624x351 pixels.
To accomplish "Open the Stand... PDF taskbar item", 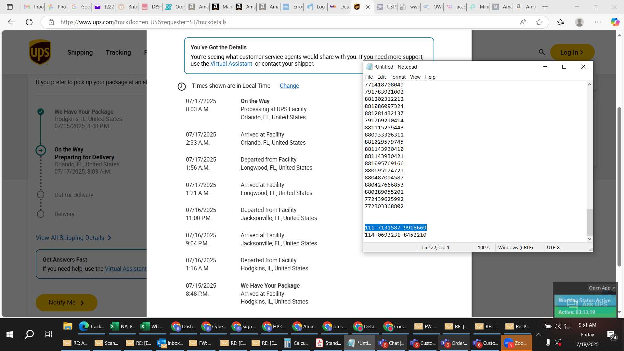I will [329, 343].
